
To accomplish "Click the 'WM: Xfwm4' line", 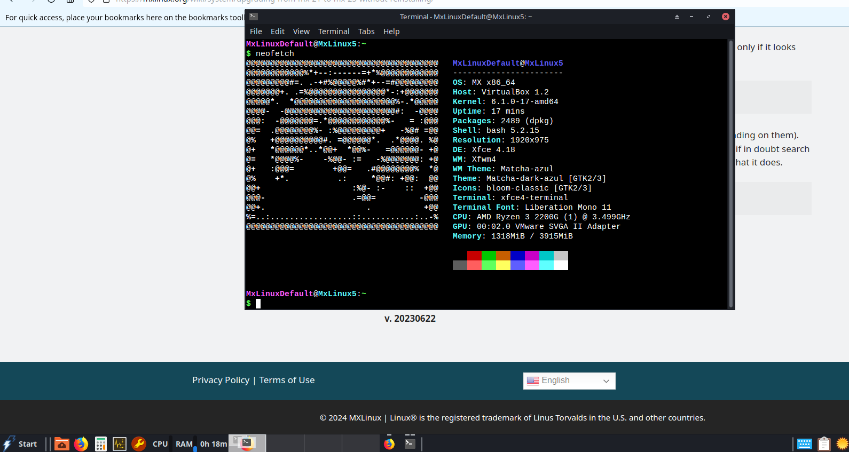I will 474,159.
